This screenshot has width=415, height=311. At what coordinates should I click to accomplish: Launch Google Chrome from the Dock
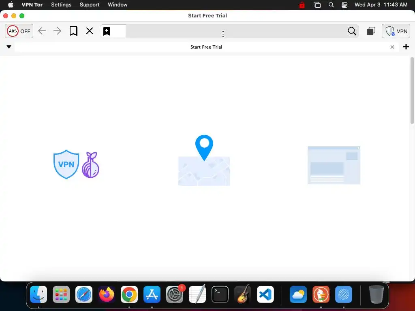(129, 294)
